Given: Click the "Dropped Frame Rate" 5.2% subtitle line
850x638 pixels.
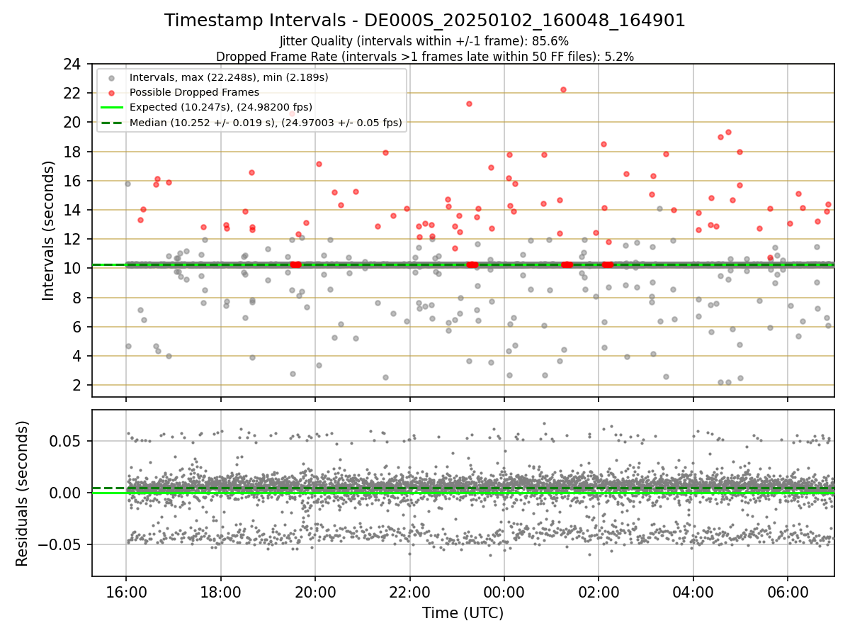Looking at the screenshot, I should click(425, 56).
